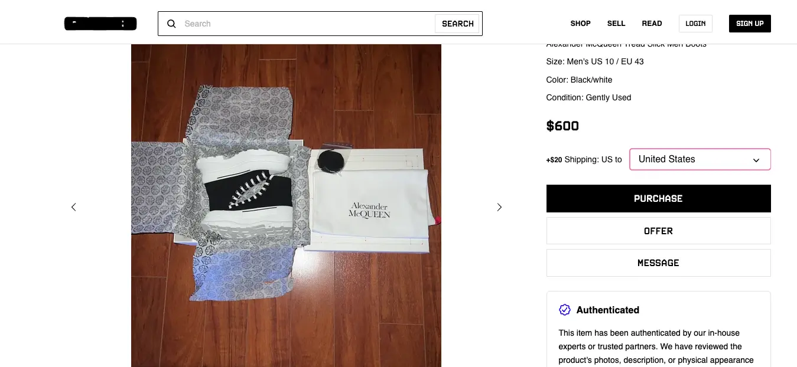Open the SHOP menu
The height and width of the screenshot is (367, 797).
point(580,24)
